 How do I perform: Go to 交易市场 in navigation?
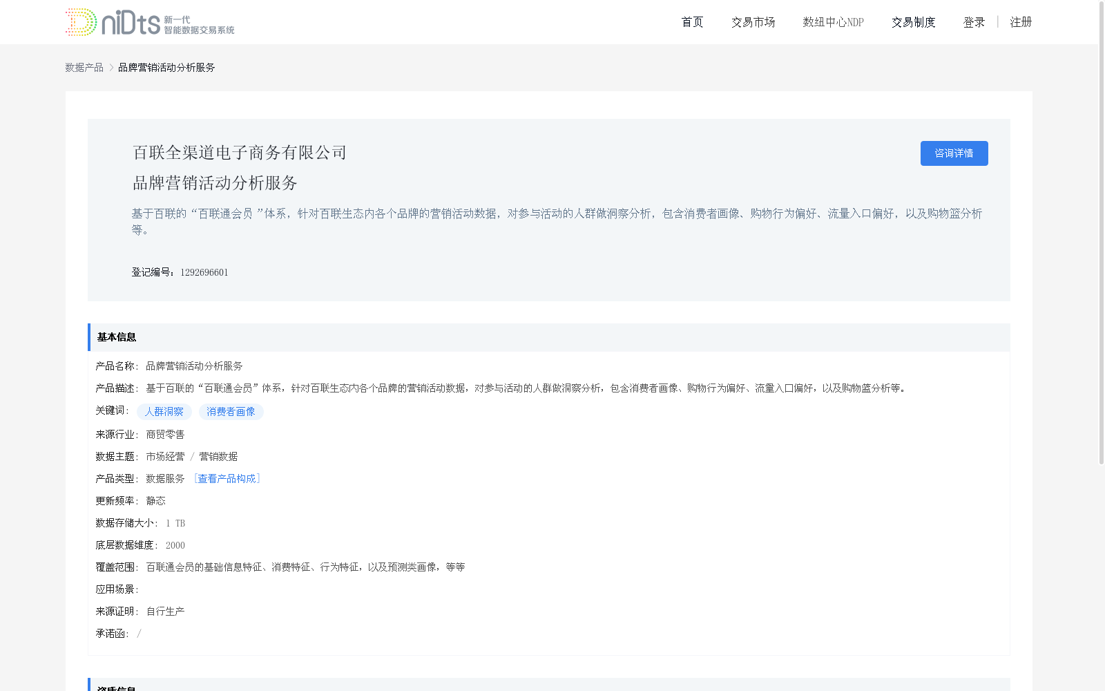pyautogui.click(x=753, y=22)
